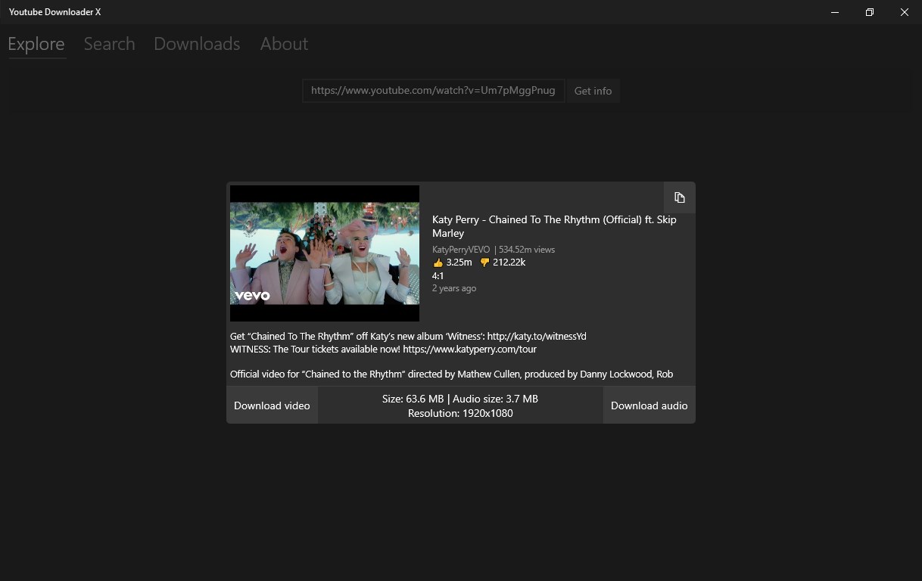The width and height of the screenshot is (922, 581).
Task: Restore down the application window
Action: click(870, 12)
